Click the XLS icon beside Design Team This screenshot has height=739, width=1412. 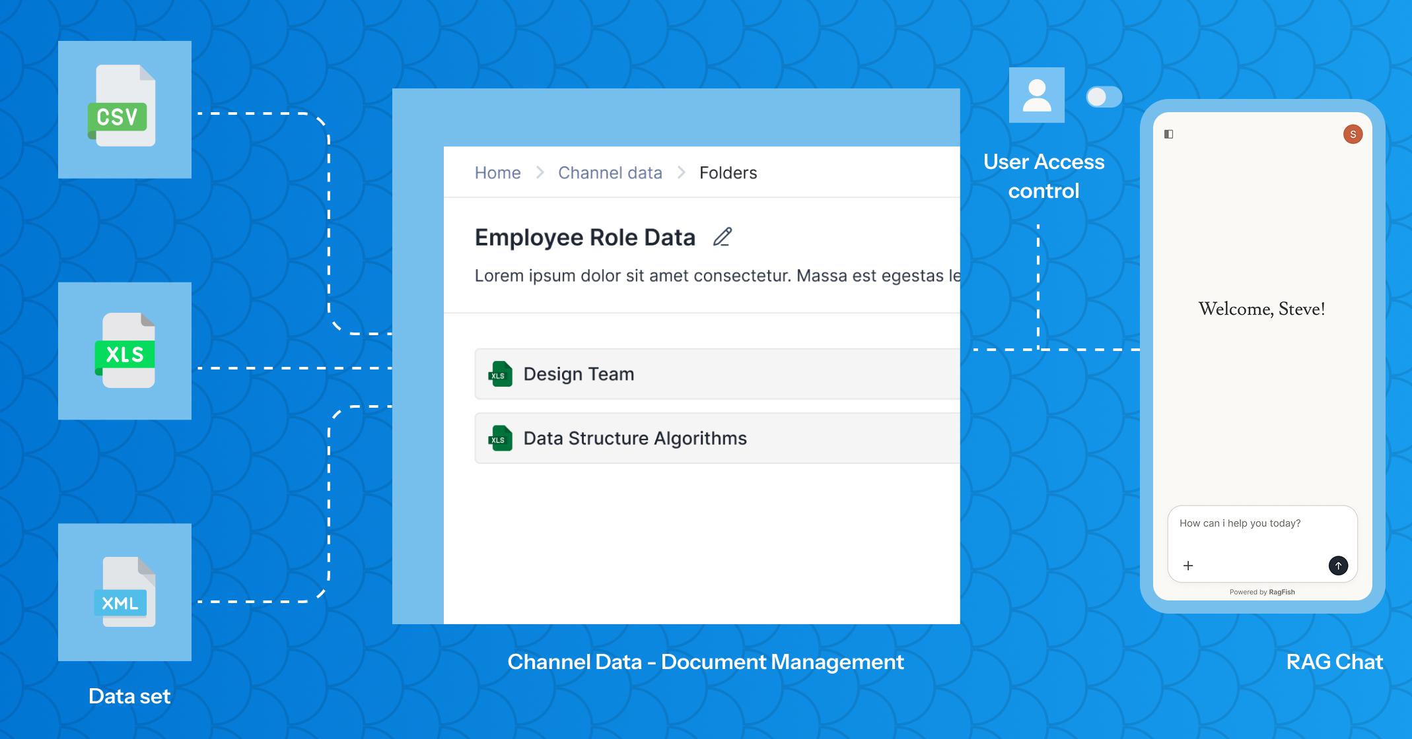500,374
